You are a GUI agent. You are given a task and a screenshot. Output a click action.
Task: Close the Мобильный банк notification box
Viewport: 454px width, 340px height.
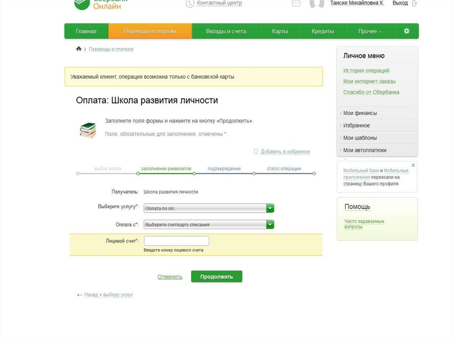click(413, 165)
